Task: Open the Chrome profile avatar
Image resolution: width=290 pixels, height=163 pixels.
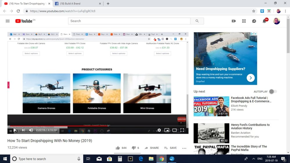Action: [x=278, y=11]
